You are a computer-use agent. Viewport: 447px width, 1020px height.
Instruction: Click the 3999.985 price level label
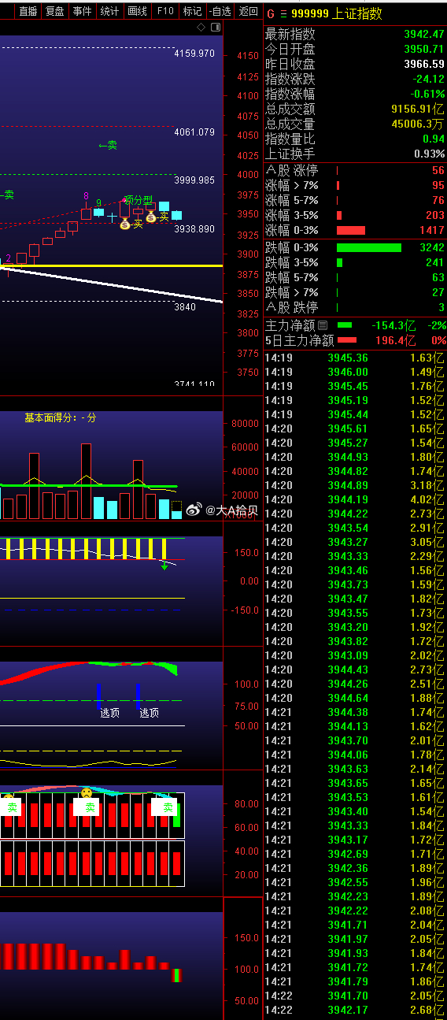(x=194, y=180)
